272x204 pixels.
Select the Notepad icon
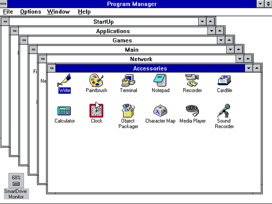pos(160,80)
